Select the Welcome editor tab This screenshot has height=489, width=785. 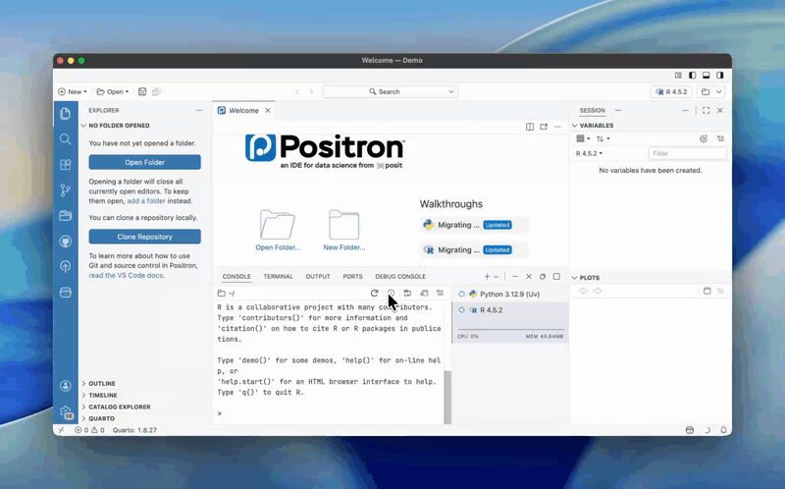(243, 110)
